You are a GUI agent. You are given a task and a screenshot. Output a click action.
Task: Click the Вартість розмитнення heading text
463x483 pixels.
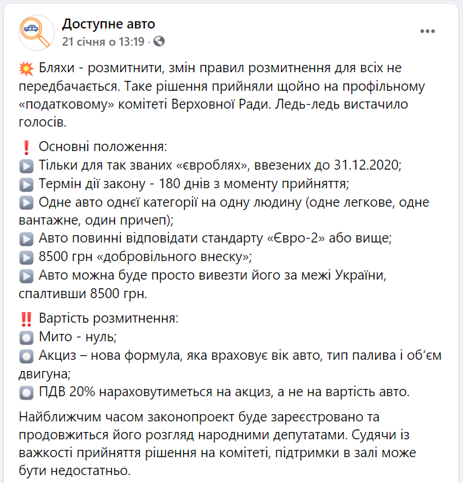click(108, 318)
